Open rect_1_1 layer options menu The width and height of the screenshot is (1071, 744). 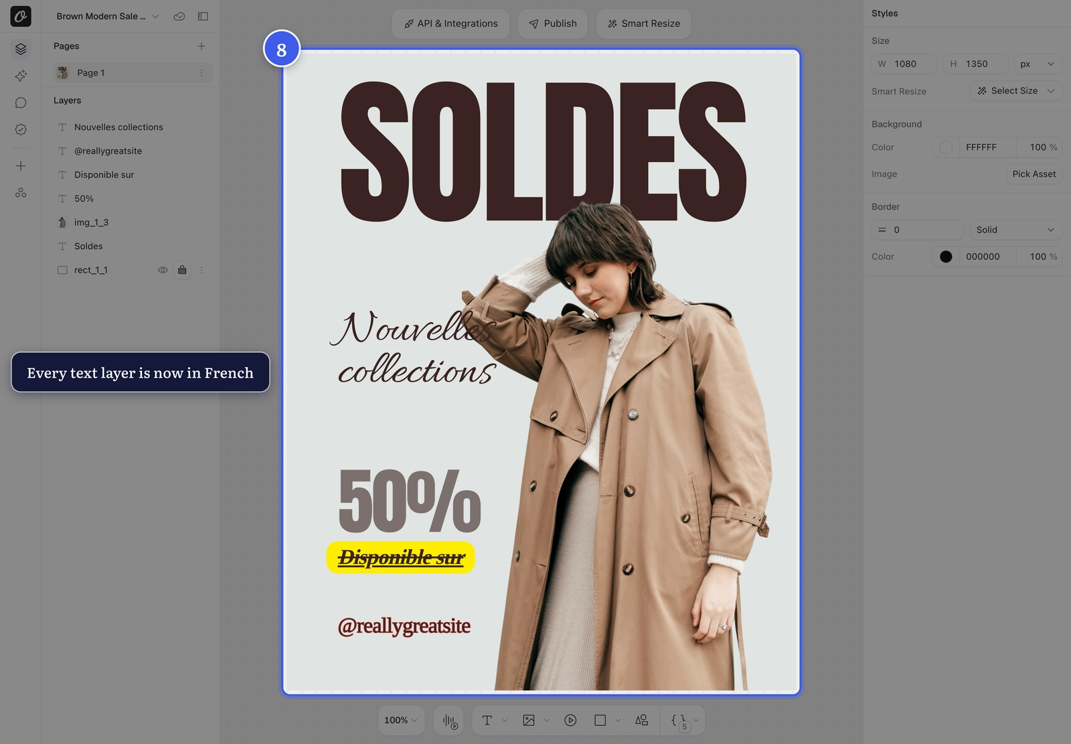pyautogui.click(x=201, y=270)
